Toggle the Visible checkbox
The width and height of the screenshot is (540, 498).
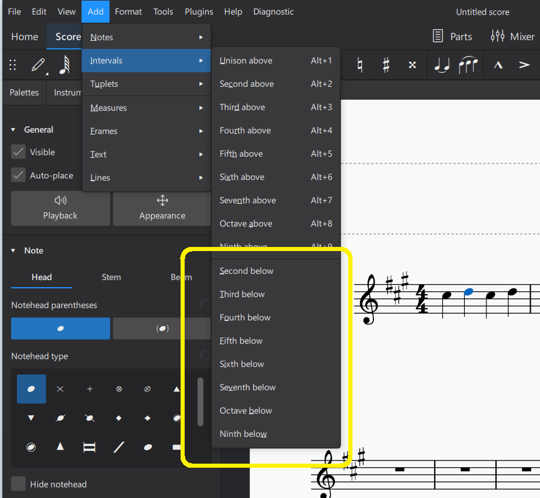pyautogui.click(x=18, y=152)
